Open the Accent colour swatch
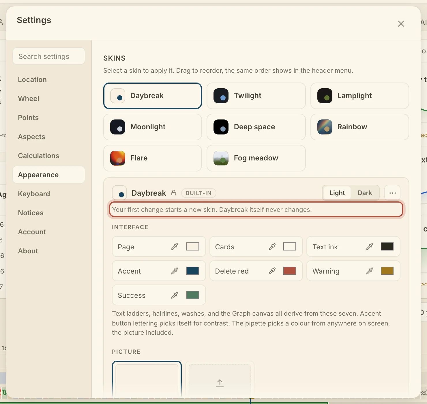427x404 pixels. point(193,271)
